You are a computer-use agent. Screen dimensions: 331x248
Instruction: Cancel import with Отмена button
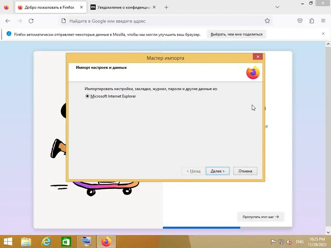(245, 171)
